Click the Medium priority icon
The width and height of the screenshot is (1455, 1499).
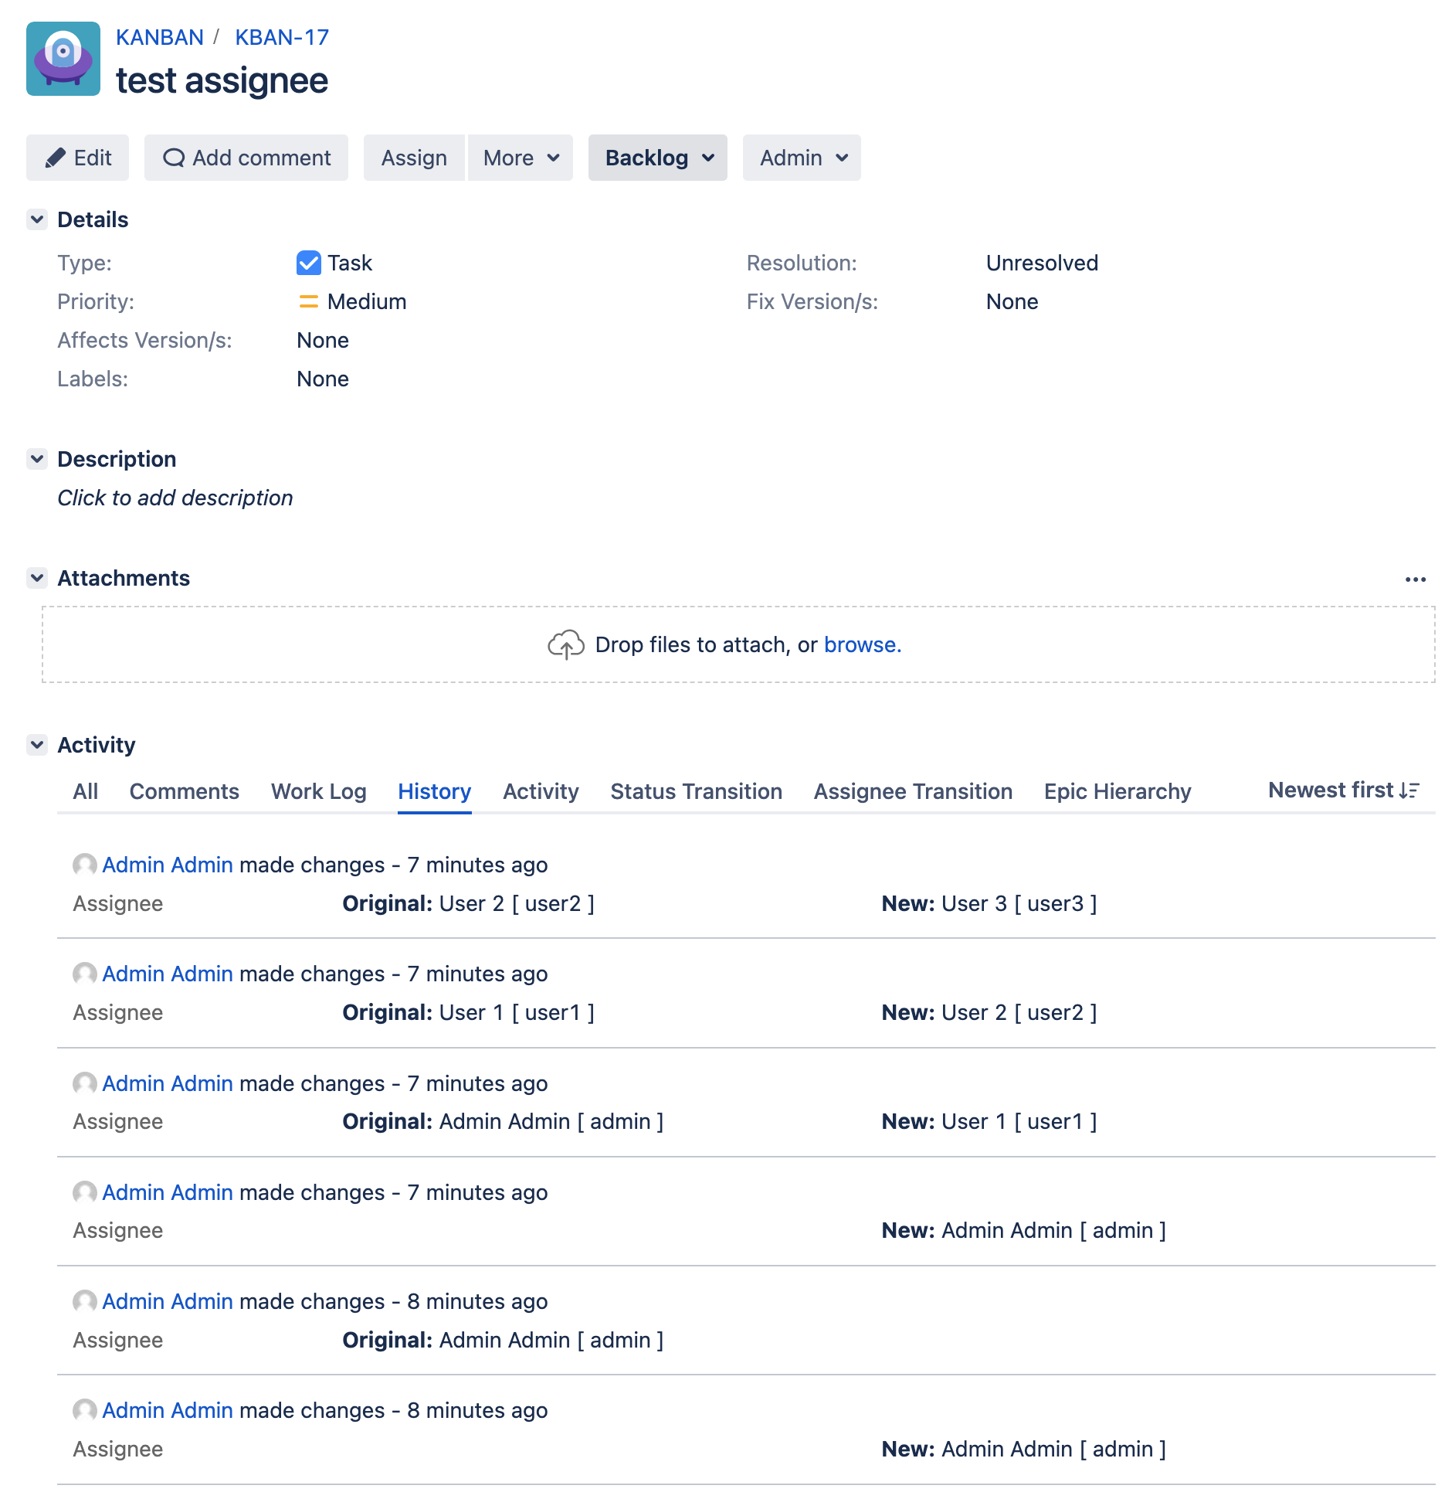(x=308, y=301)
